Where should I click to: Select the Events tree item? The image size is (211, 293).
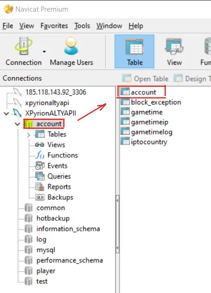(57, 166)
